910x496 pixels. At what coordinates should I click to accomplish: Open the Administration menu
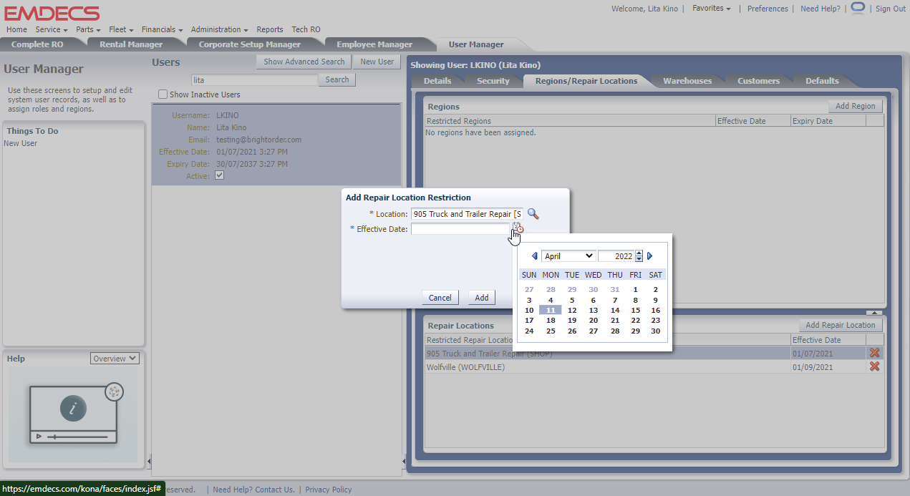220,29
